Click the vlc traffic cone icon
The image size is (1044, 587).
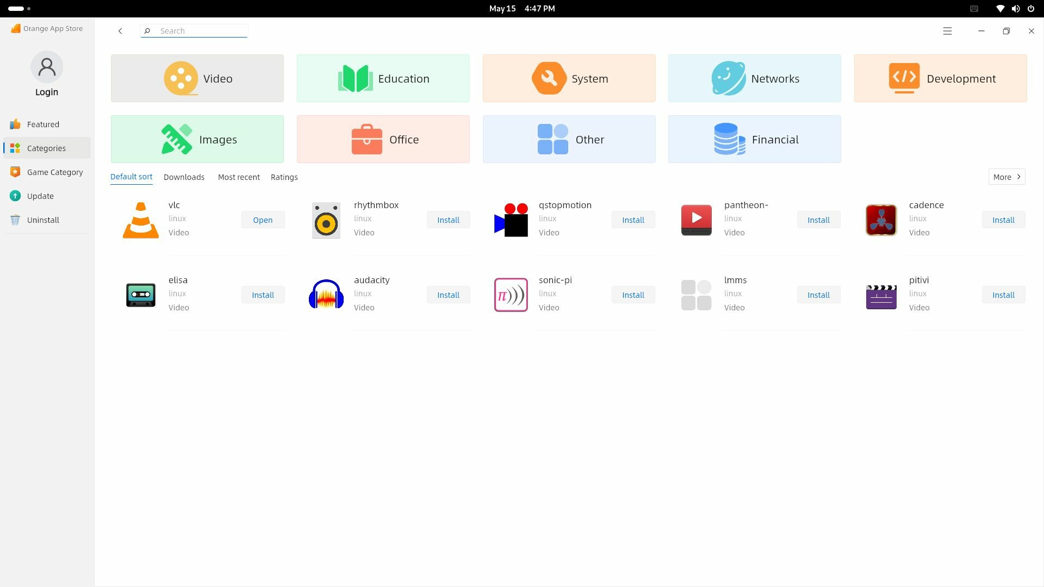141,220
